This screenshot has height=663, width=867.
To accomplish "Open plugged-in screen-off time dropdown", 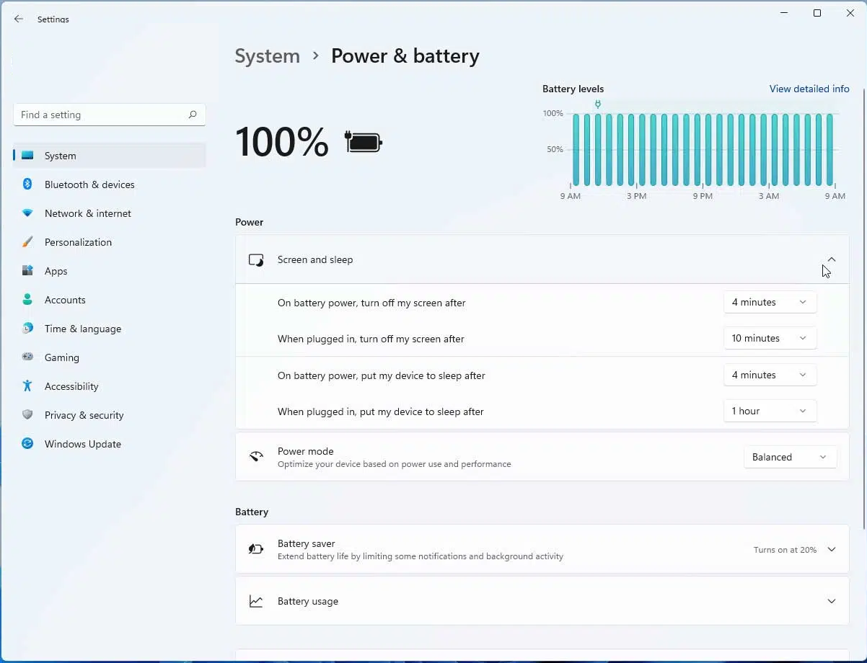I will pyautogui.click(x=770, y=339).
